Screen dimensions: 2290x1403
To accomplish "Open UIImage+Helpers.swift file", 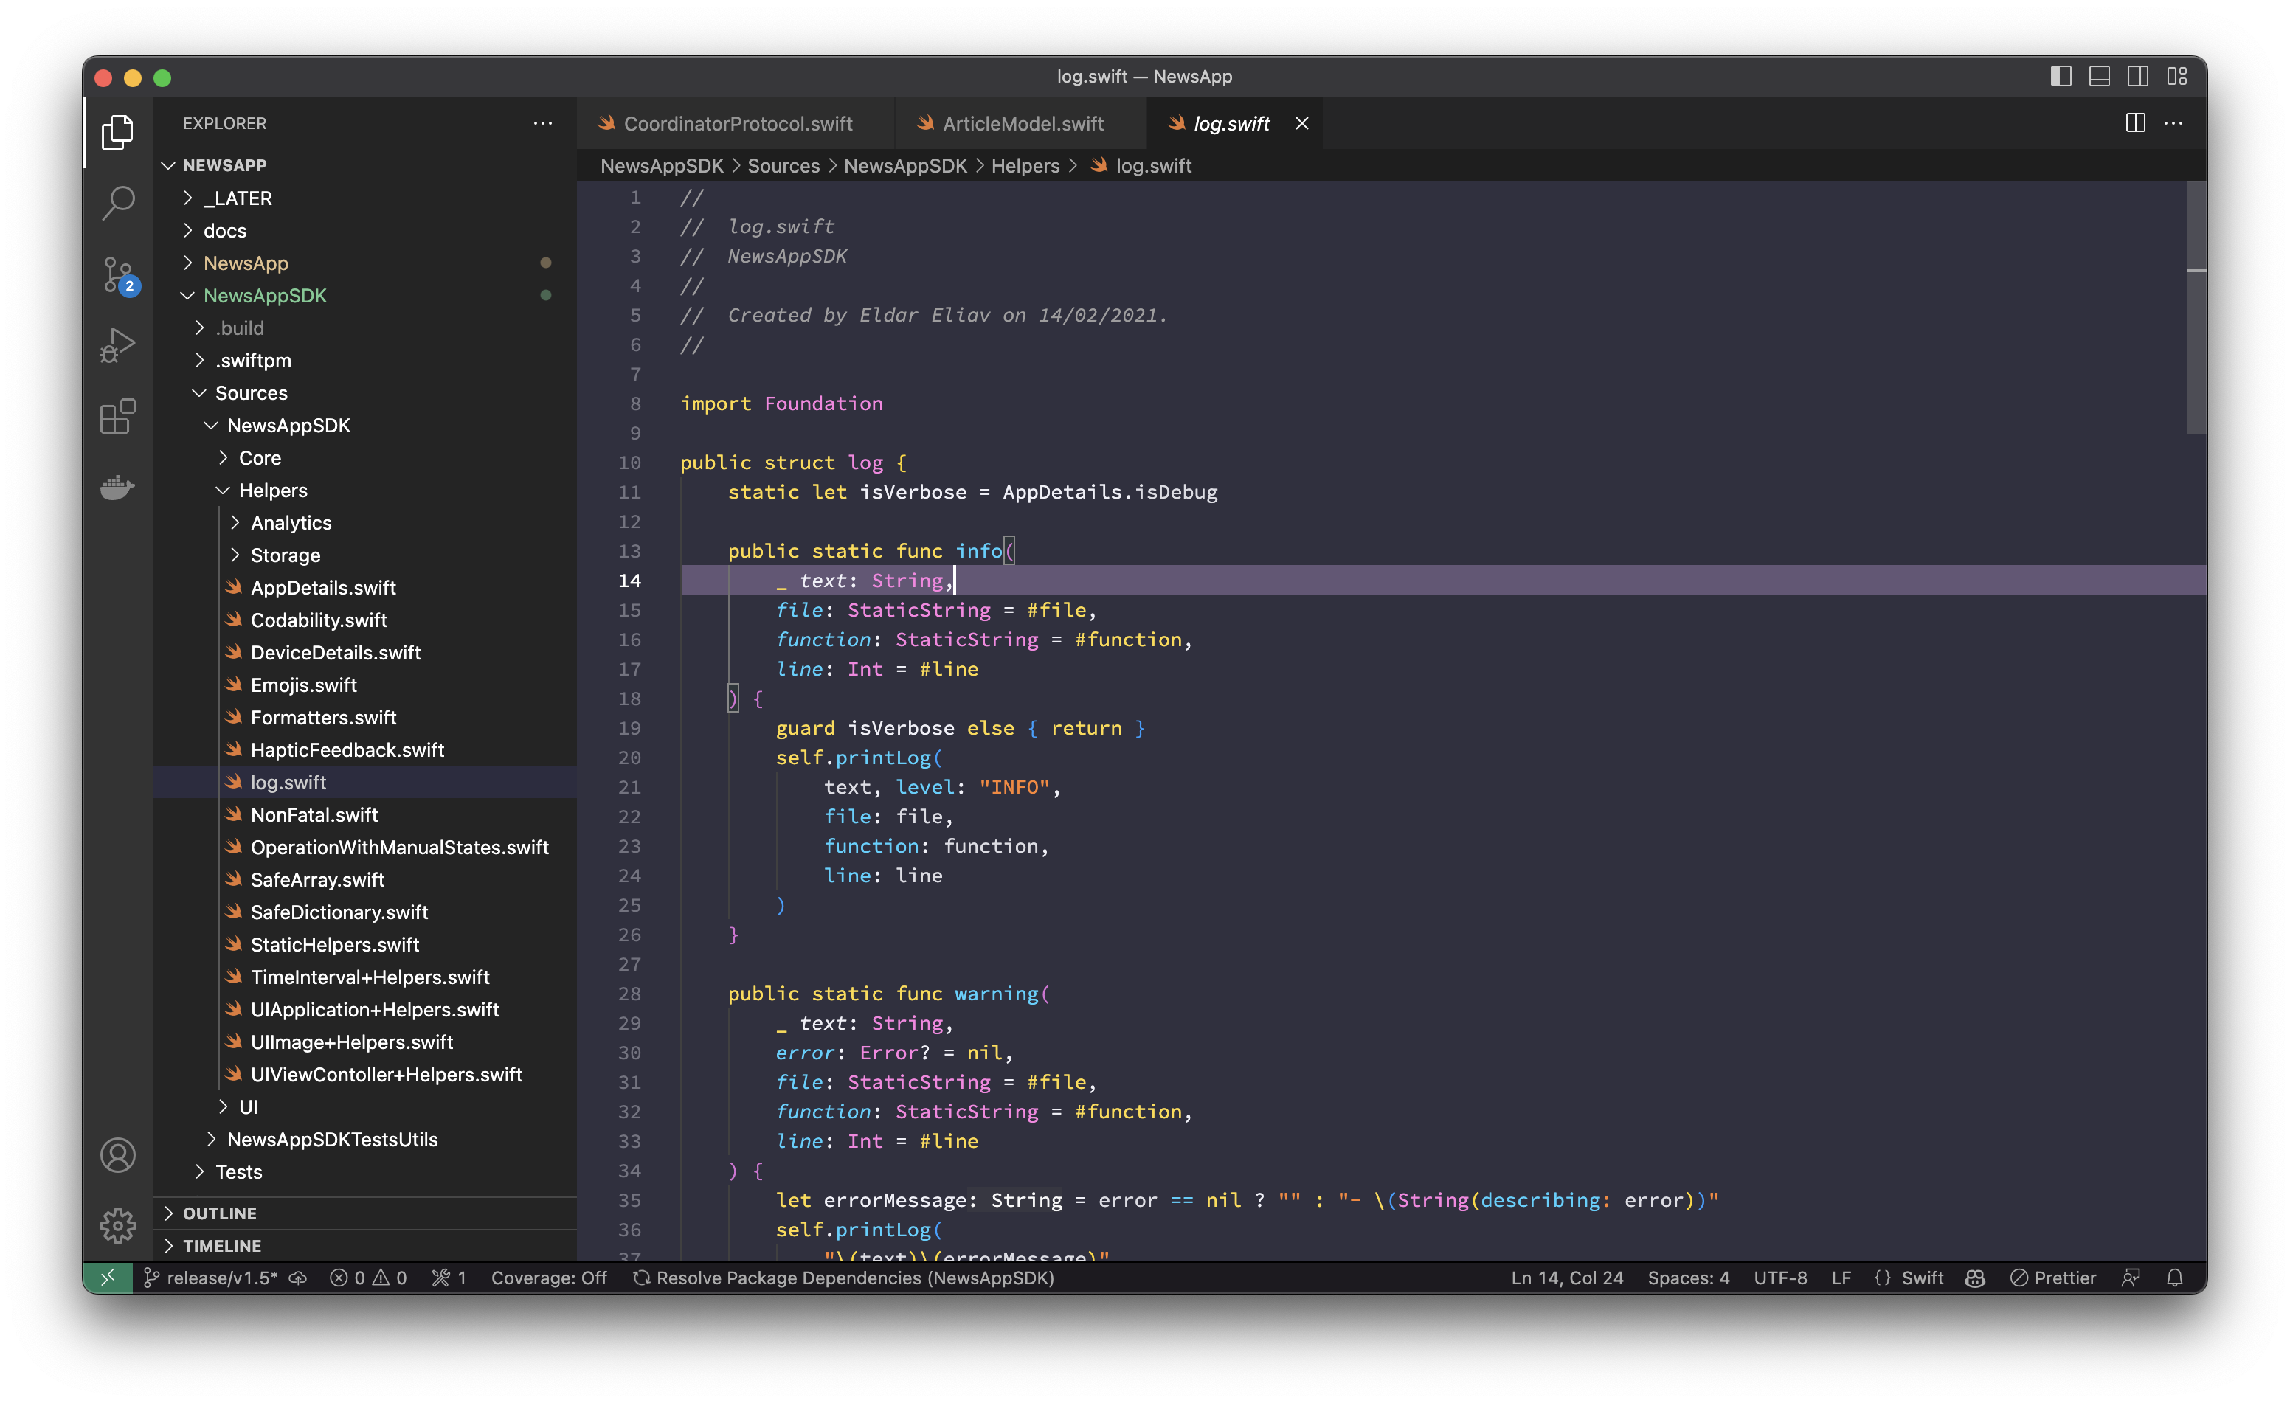I will [365, 1042].
